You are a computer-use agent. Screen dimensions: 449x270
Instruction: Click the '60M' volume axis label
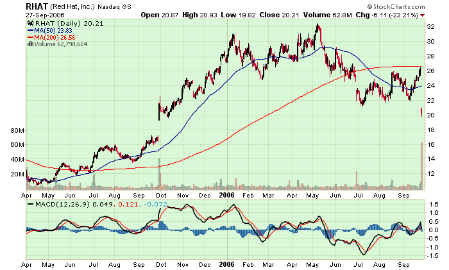(17, 145)
